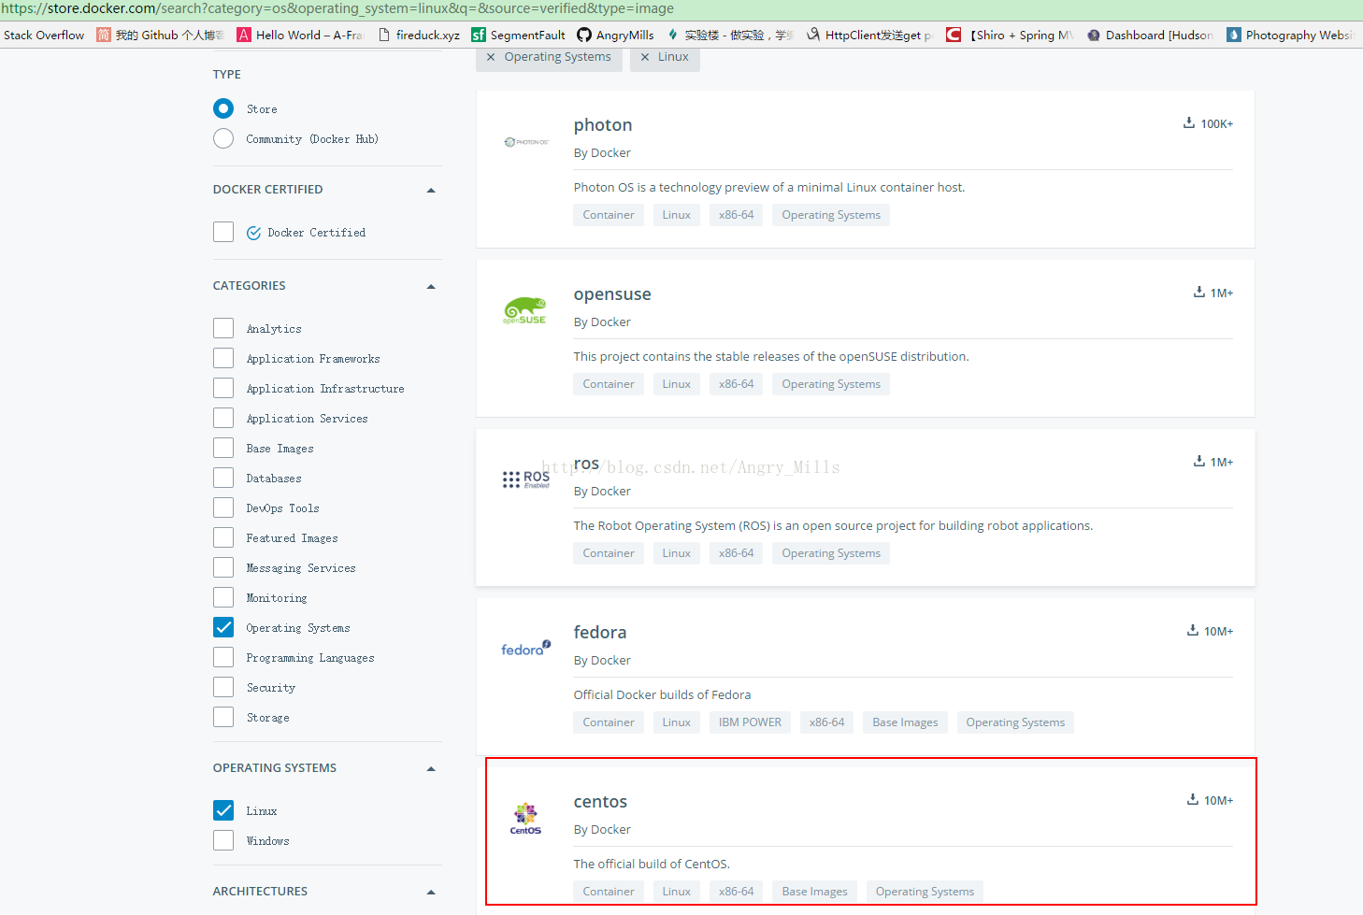Screen dimensions: 1363x915
Task: Select the Store type radio button
Action: (x=223, y=108)
